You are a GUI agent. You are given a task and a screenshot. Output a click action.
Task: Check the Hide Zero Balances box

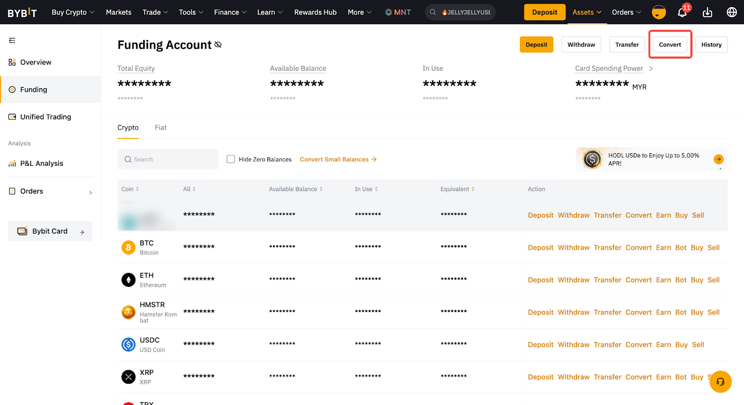click(x=231, y=159)
